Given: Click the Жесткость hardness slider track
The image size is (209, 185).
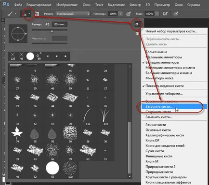Looking at the screenshot, I should pyautogui.click(x=50, y=43).
